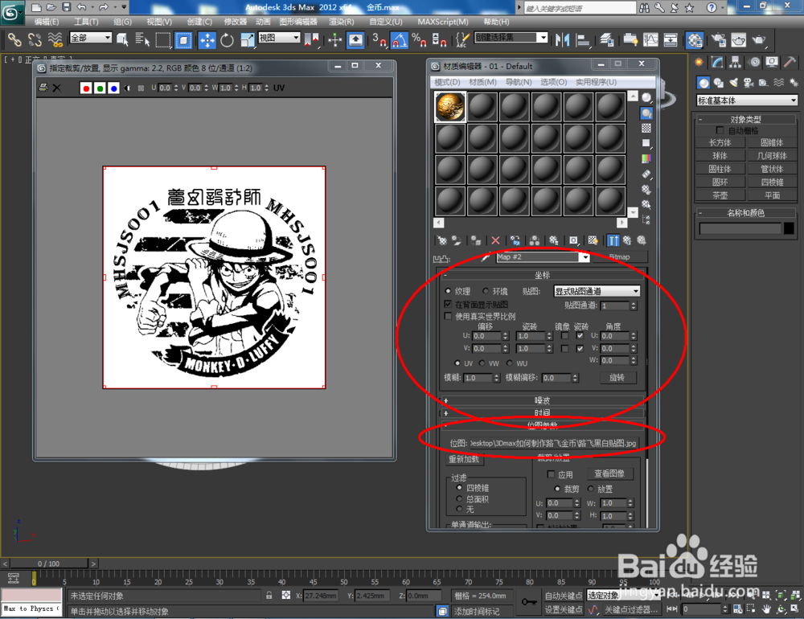Open the 编辑(E) menu
Image resolution: width=804 pixels, height=619 pixels.
tap(46, 22)
